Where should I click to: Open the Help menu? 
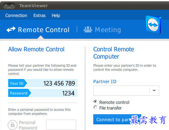[56, 16]
